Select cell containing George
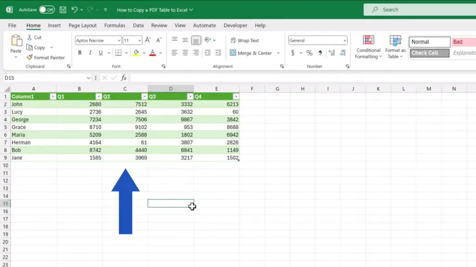Screen dimensions: 476x267 [33, 120]
